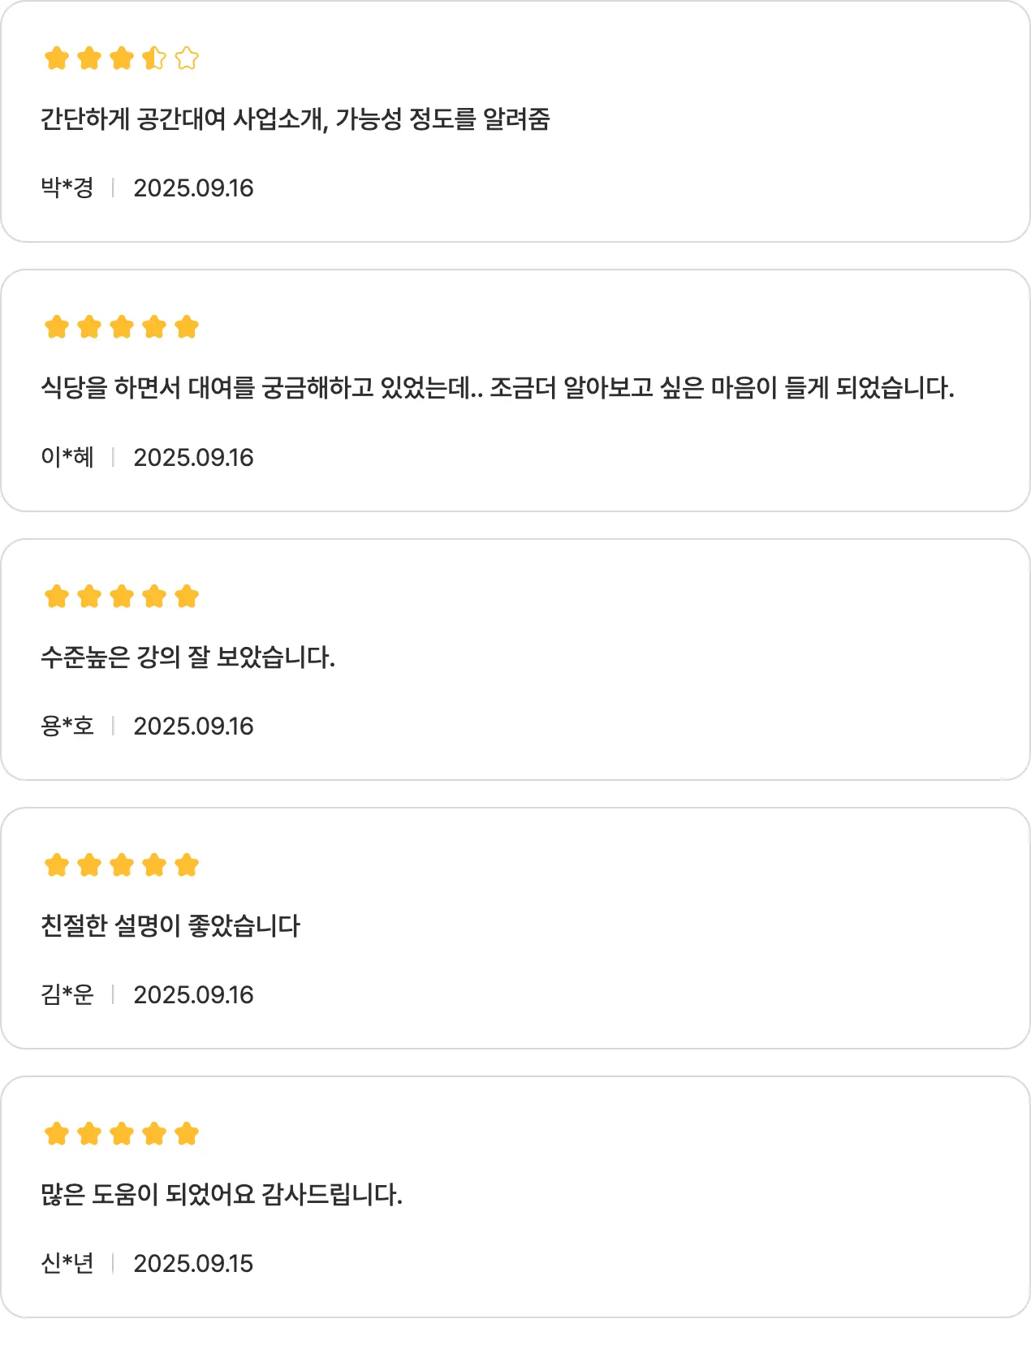This screenshot has width=1031, height=1358.
Task: Click the '친절한 설명이 좋았습니다' review text
Action: tap(170, 925)
